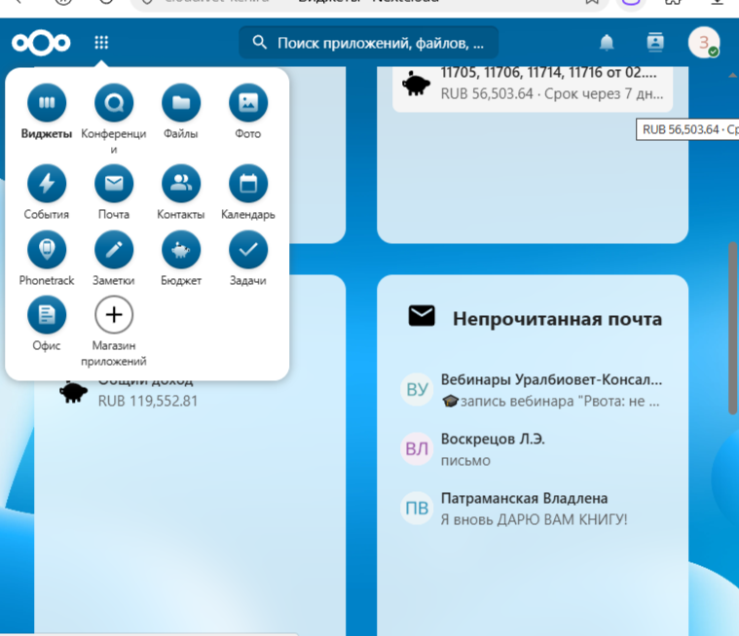739x636 pixels.
Task: Focus the Поиск приложений, файлов search field
Action: (x=369, y=43)
